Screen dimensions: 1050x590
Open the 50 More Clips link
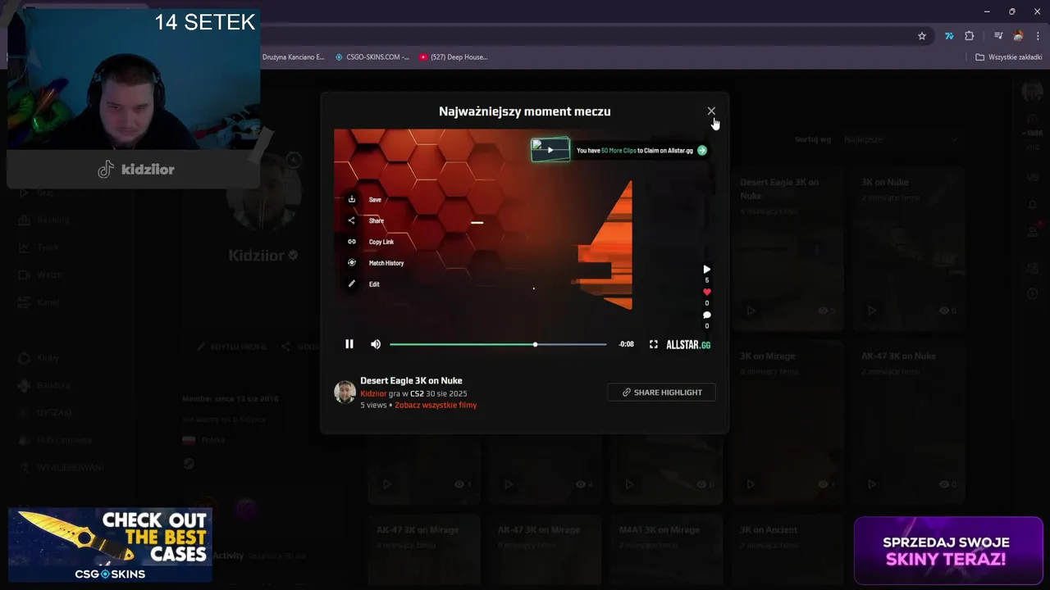[x=619, y=151]
